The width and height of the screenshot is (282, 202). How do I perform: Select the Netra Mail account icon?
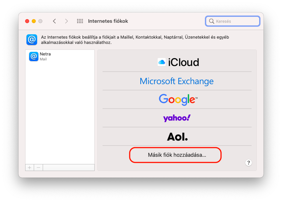click(33, 56)
